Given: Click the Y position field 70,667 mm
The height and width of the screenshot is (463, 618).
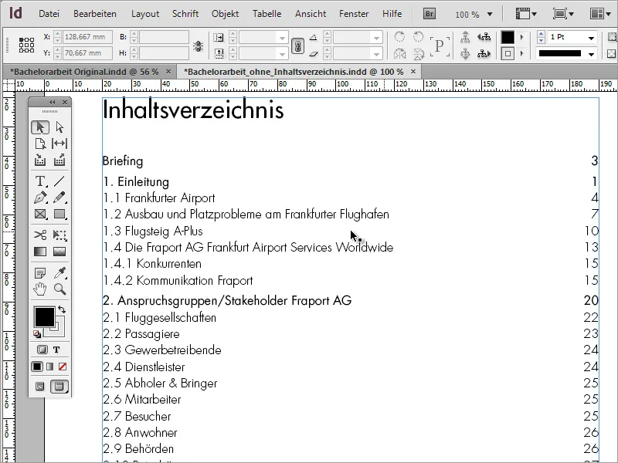Looking at the screenshot, I should coord(87,52).
